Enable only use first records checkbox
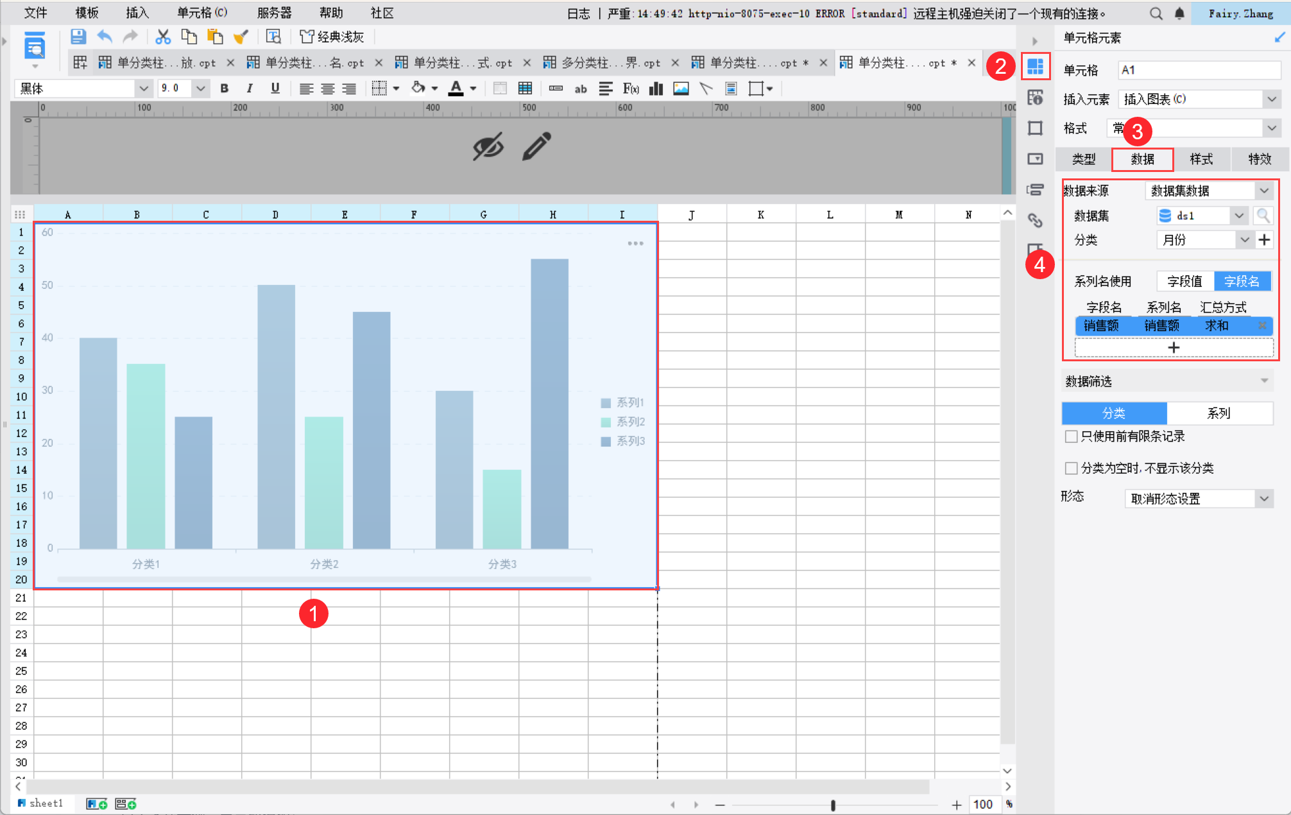This screenshot has width=1291, height=815. pyautogui.click(x=1071, y=436)
